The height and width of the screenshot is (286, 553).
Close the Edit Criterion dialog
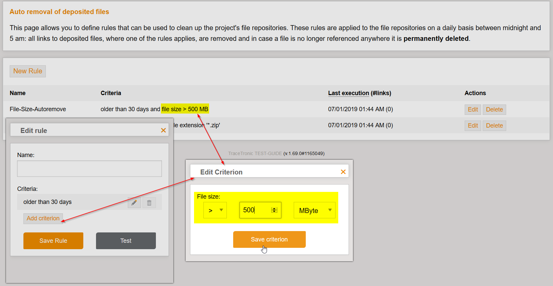point(343,172)
